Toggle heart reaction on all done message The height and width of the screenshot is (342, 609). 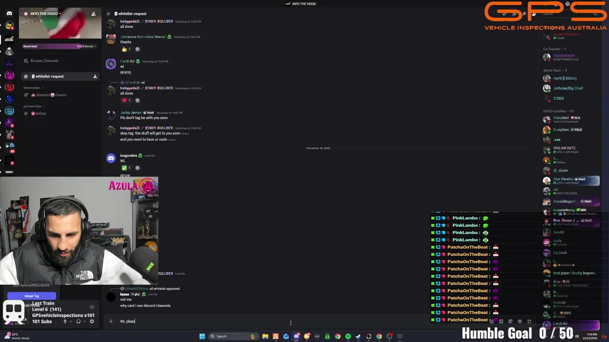click(x=127, y=101)
